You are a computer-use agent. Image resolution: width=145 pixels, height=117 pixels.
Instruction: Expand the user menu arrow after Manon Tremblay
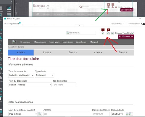tap(133, 33)
